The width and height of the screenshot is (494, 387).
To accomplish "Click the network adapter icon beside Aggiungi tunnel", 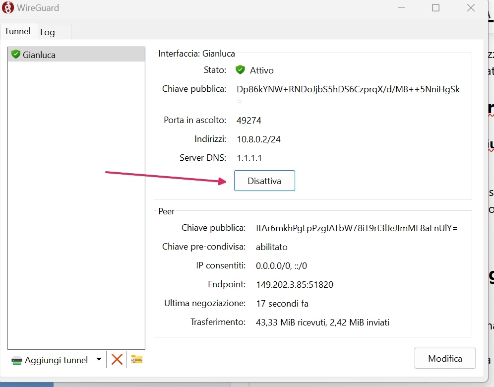I will 17,360.
